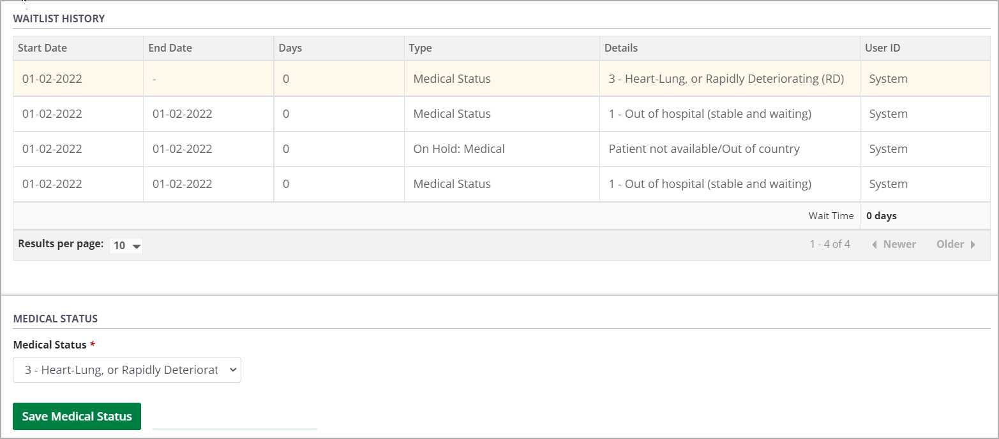Screen dimensions: 999x439
Task: Click the Save Medical Status button
Action: coord(77,416)
